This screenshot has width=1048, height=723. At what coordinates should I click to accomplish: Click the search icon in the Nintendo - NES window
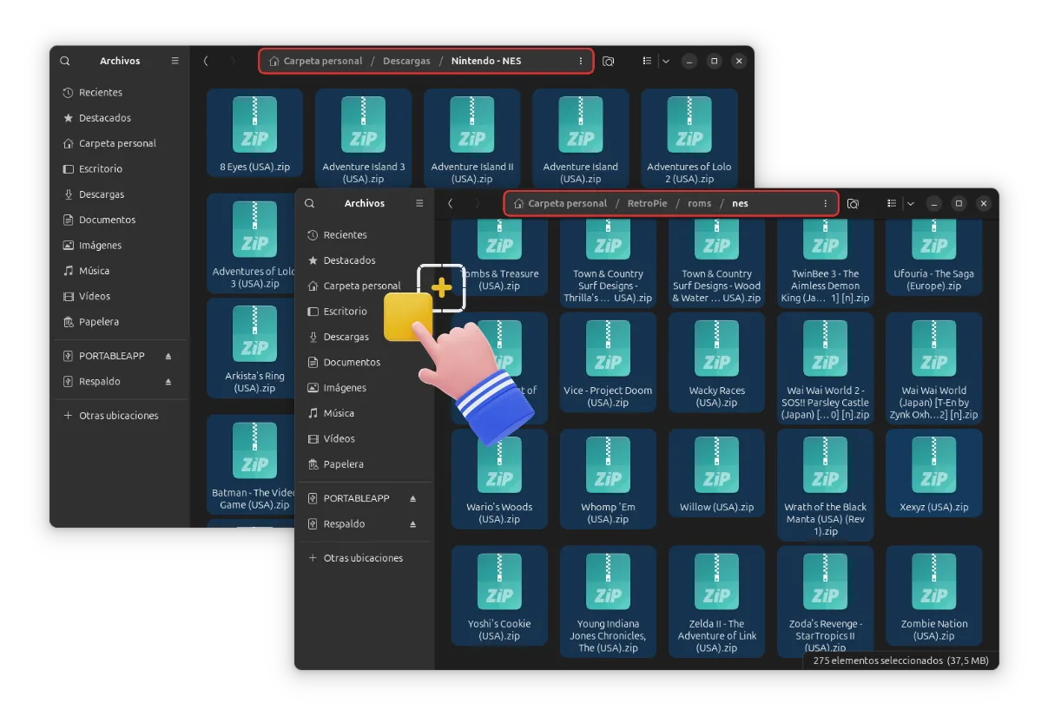[65, 62]
